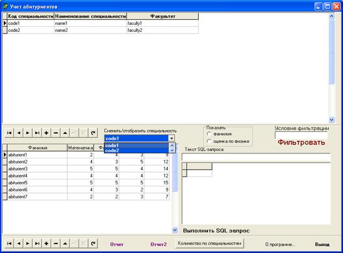
Task: Refresh data in upper navigator
Action: click(x=93, y=133)
